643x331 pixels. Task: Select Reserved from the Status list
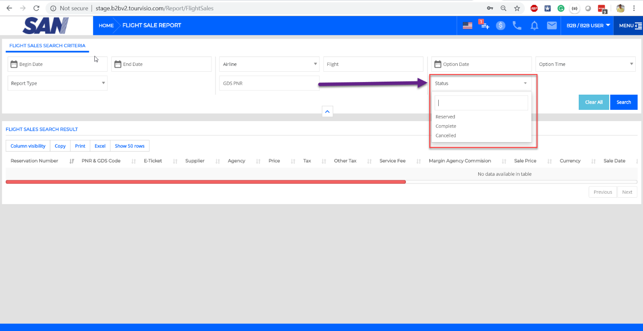pos(445,117)
